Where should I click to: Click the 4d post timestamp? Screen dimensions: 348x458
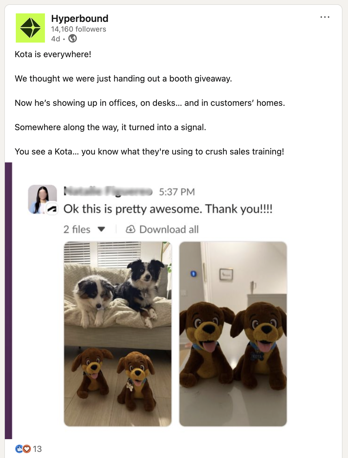(x=56, y=39)
